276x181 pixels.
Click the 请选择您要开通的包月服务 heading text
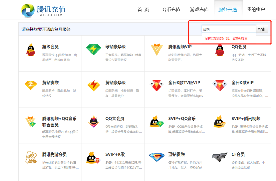click(46, 29)
